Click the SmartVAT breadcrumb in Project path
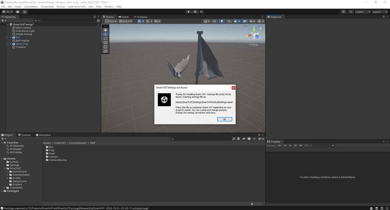 tap(60, 143)
